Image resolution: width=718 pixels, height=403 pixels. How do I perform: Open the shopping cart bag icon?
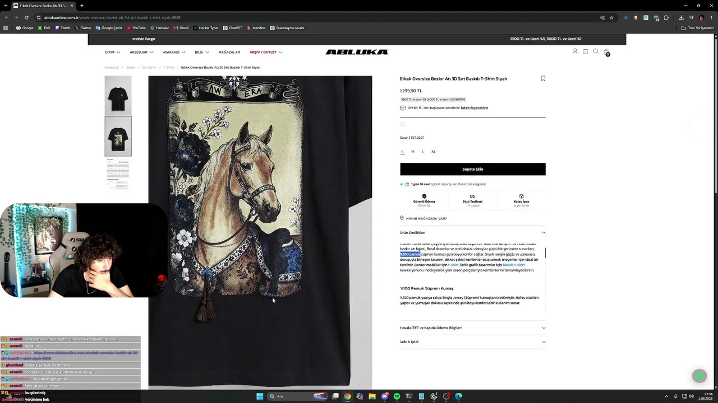(606, 52)
